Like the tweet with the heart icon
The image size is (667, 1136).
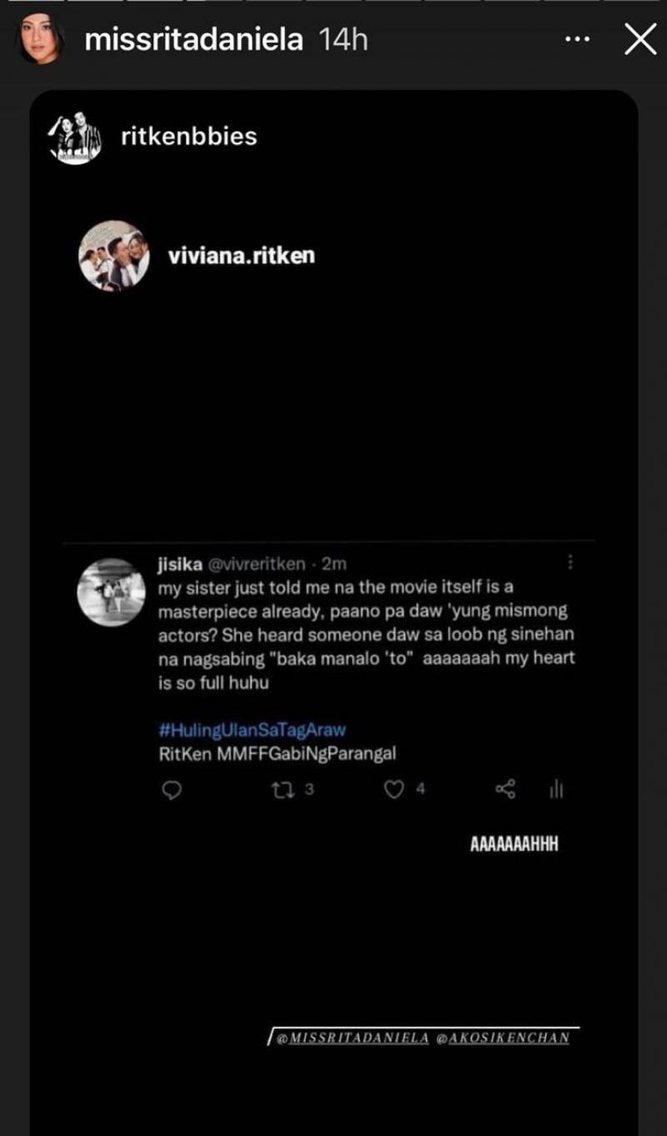[394, 789]
